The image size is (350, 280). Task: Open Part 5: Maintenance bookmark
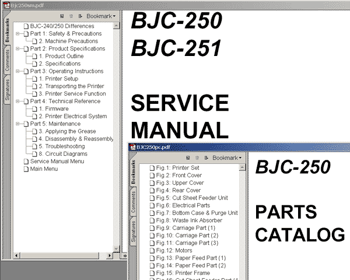tap(55, 124)
